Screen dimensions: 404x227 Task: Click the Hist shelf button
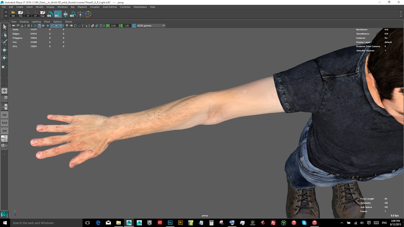[21, 14]
